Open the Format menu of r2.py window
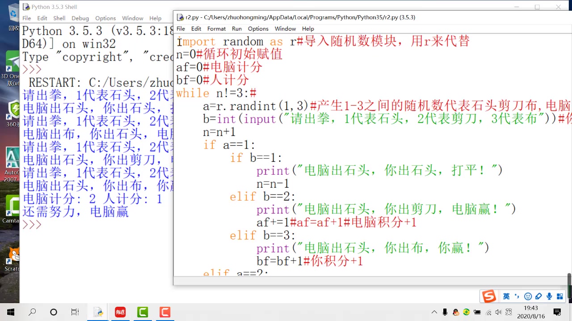This screenshot has height=321, width=572. [x=216, y=29]
